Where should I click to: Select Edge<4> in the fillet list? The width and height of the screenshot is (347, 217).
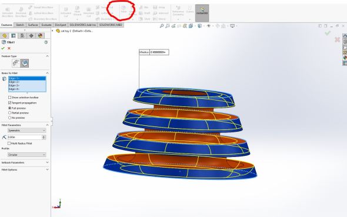coord(27,89)
